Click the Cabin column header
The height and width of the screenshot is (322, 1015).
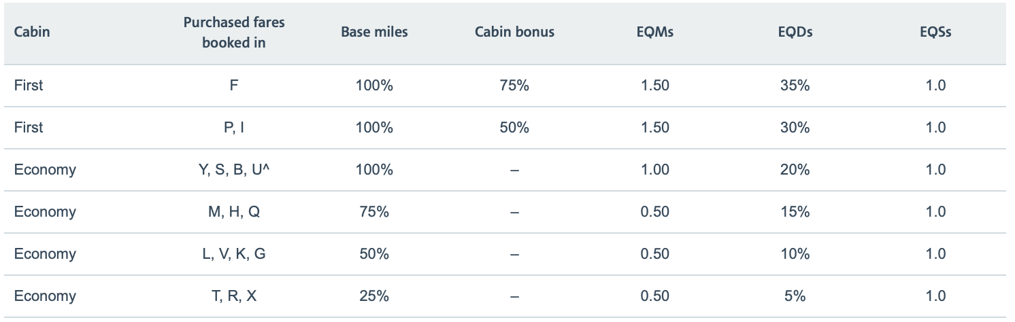click(32, 32)
